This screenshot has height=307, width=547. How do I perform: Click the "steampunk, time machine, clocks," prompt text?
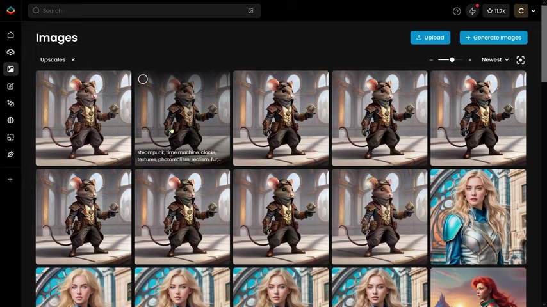pyautogui.click(x=177, y=152)
